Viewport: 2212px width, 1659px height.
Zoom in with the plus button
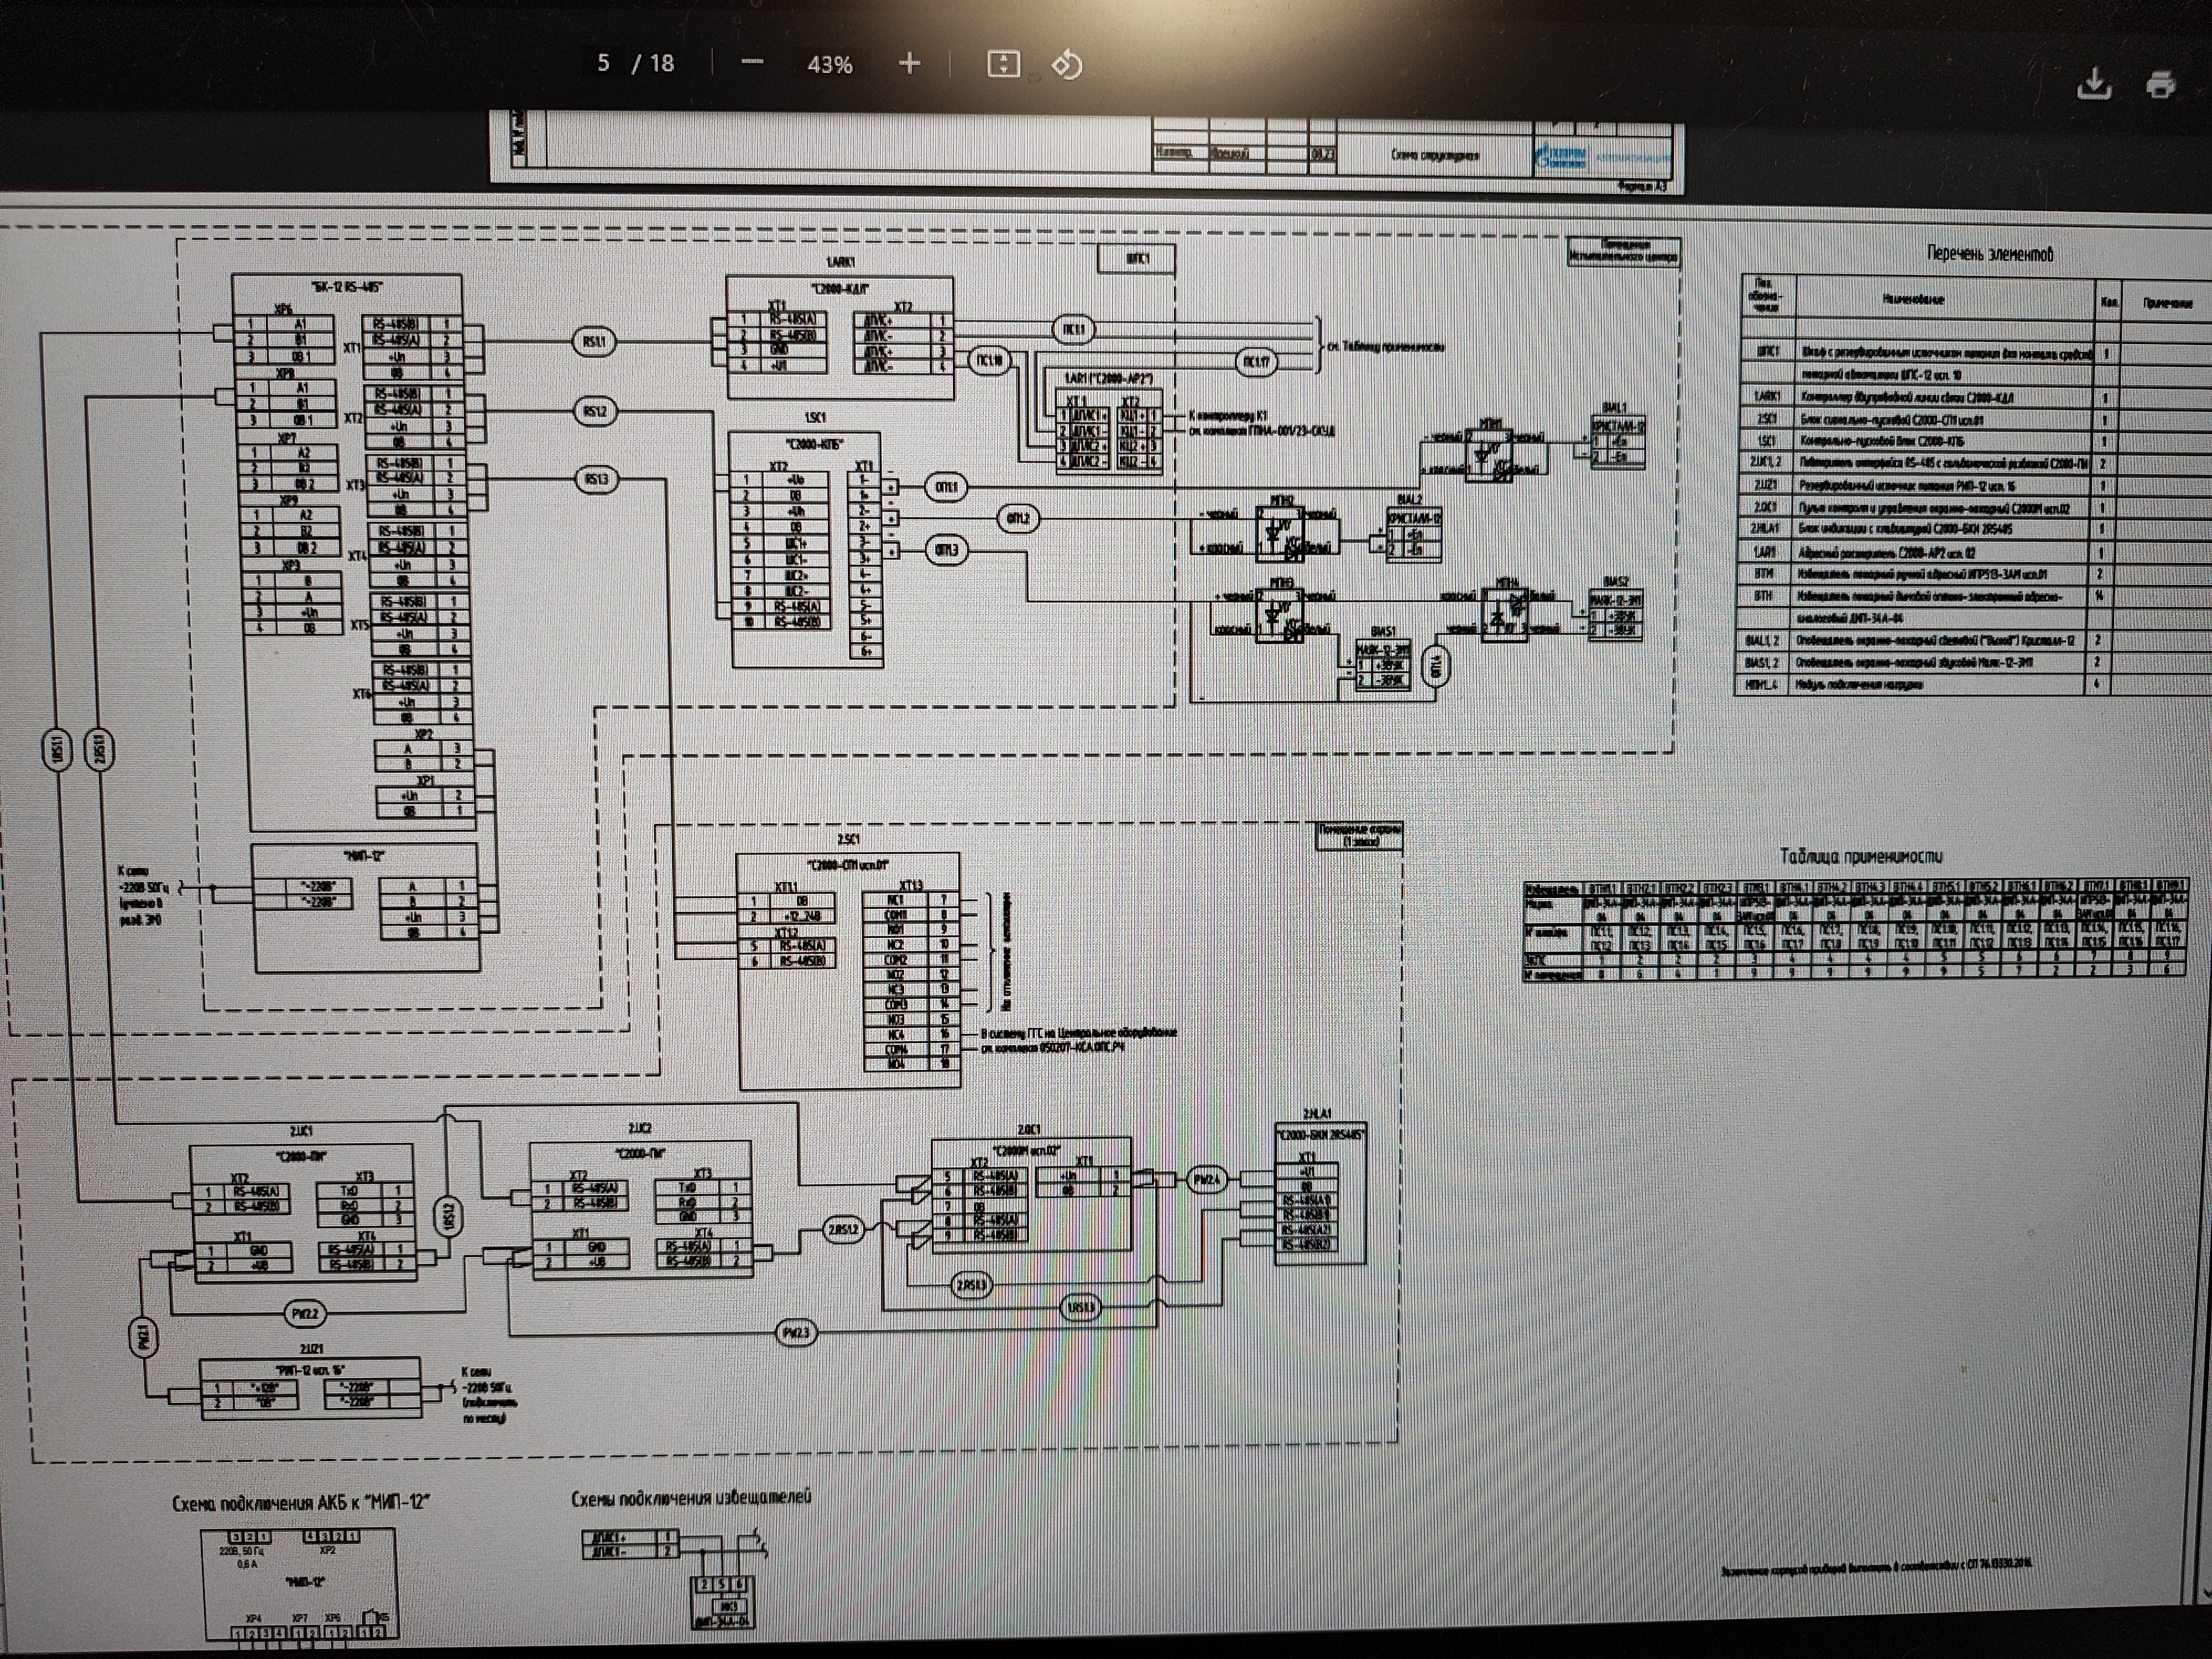[x=909, y=64]
